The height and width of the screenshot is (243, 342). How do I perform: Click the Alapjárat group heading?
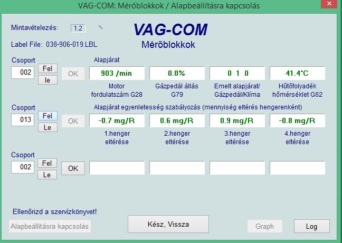point(107,60)
